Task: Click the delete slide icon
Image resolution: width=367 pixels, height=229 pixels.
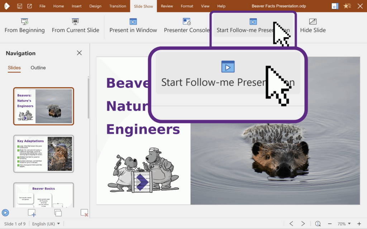Action: coord(84,213)
